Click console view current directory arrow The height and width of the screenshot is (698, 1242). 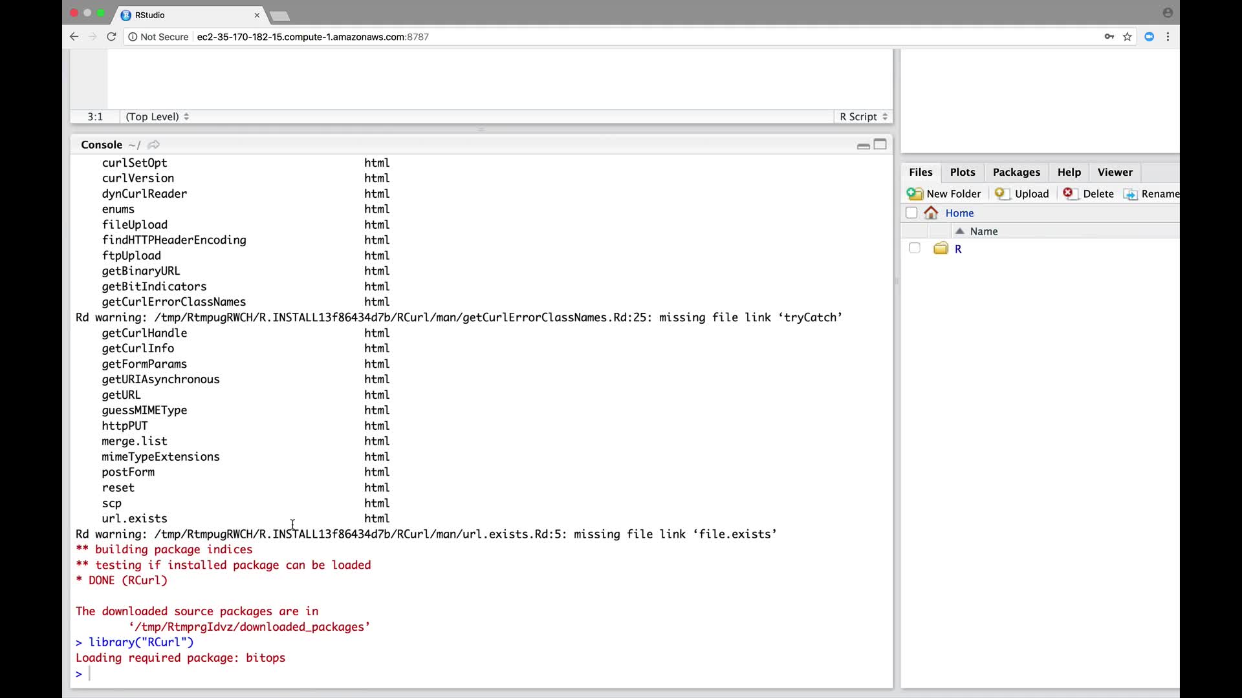(153, 145)
